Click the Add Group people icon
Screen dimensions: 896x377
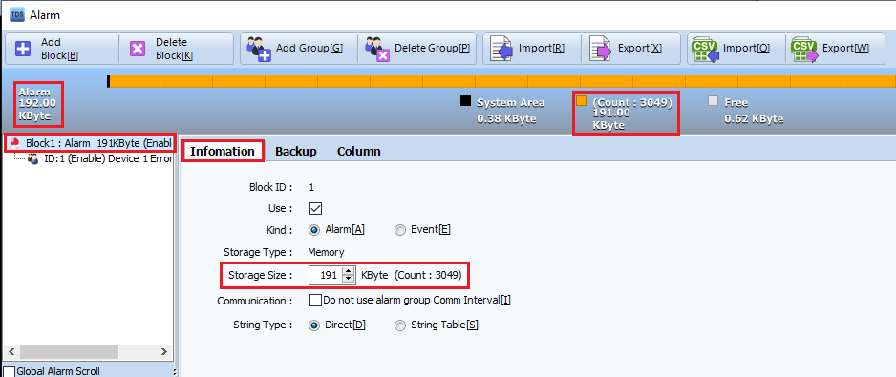[258, 49]
